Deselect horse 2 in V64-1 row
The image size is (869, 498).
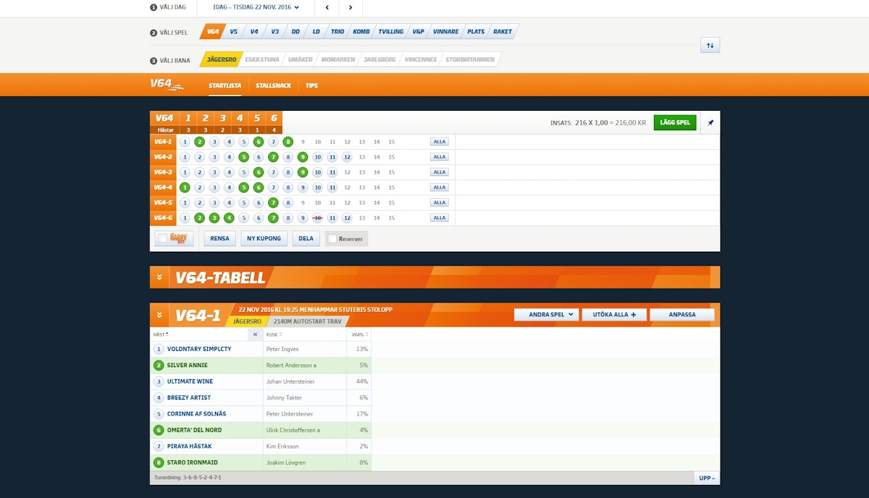[x=199, y=142]
